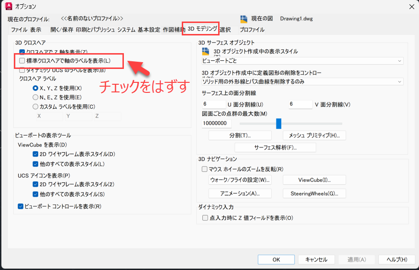Switch to the 作図補助 tab
Image resolution: width=419 pixels, height=270 pixels.
tap(173, 30)
